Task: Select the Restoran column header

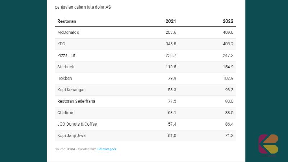Action: tap(67, 21)
